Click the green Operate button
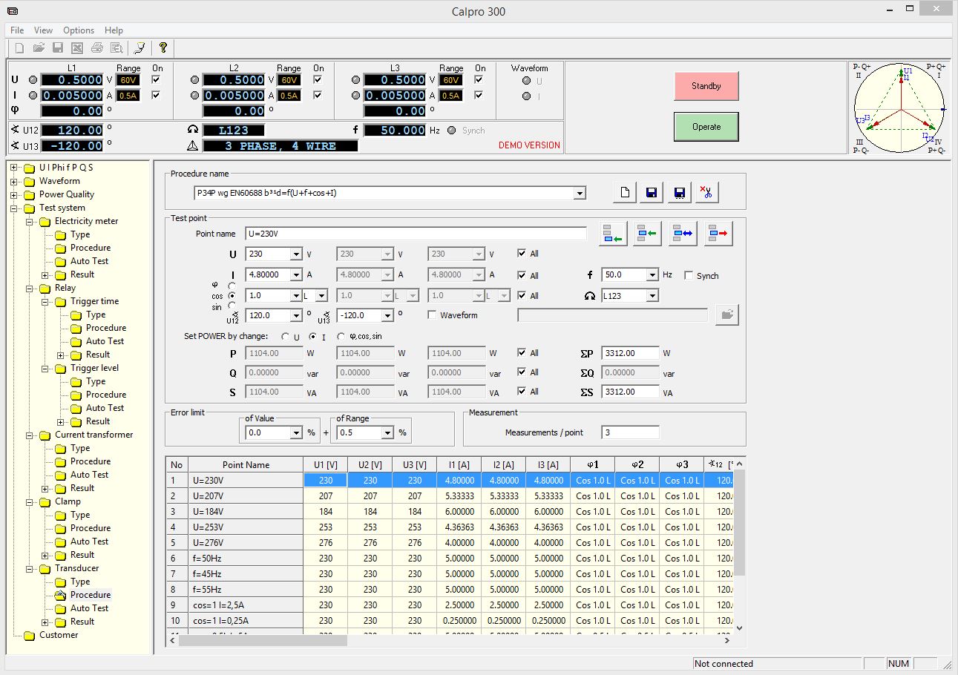This screenshot has height=675, width=958. click(706, 127)
